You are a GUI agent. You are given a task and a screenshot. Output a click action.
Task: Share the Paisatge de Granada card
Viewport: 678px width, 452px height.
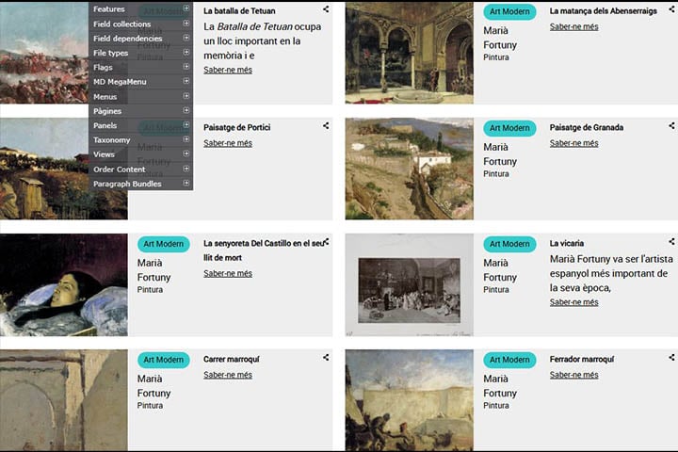pyautogui.click(x=671, y=125)
